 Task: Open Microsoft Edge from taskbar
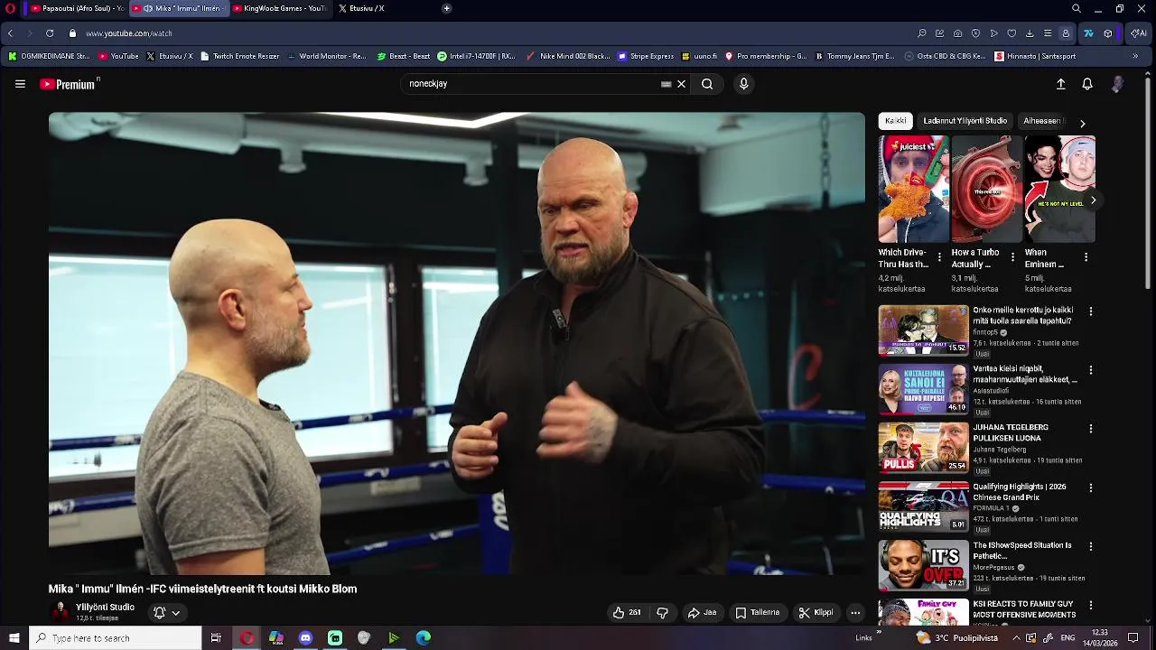pos(423,638)
